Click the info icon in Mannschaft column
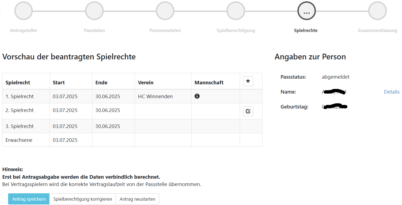Screen dimensions: 402x205 click(197, 96)
